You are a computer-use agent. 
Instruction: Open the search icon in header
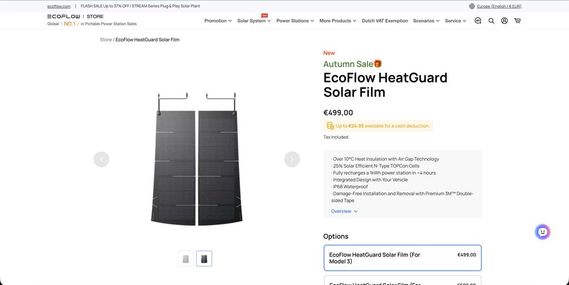click(x=491, y=20)
